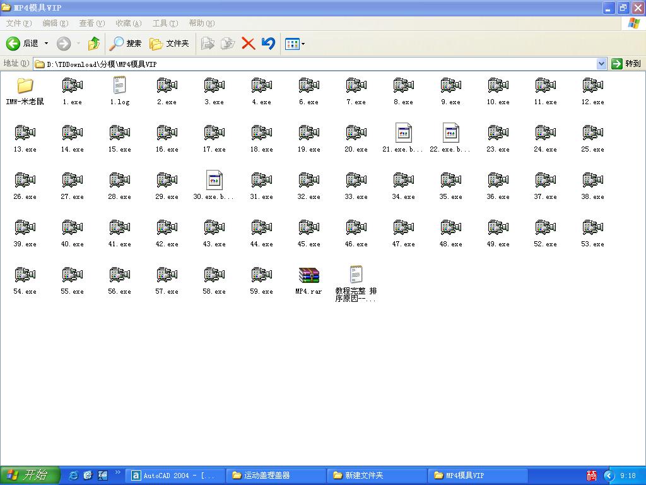646x485 pixels.
Task: Open the 帮助(H) menu
Action: (201, 23)
